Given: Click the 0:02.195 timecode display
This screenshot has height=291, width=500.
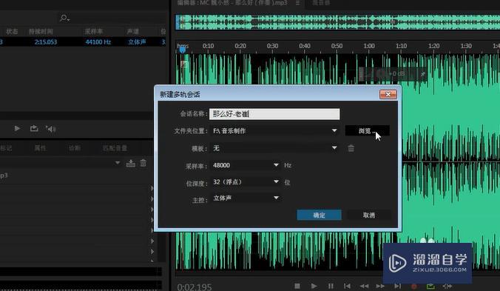Looking at the screenshot, I should pyautogui.click(x=195, y=287).
